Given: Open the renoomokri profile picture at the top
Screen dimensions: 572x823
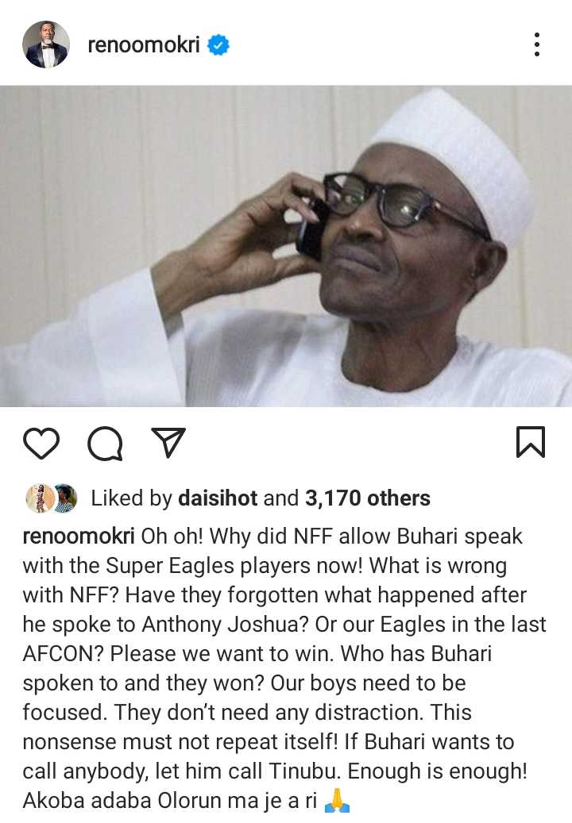Looking at the screenshot, I should coord(46,44).
